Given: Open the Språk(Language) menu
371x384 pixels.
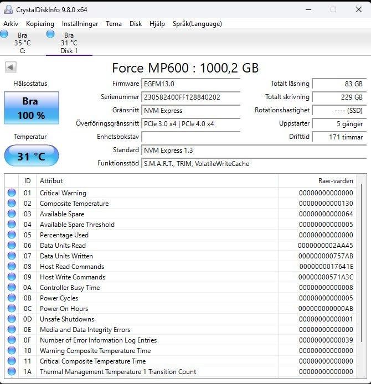Looking at the screenshot, I should (x=197, y=24).
